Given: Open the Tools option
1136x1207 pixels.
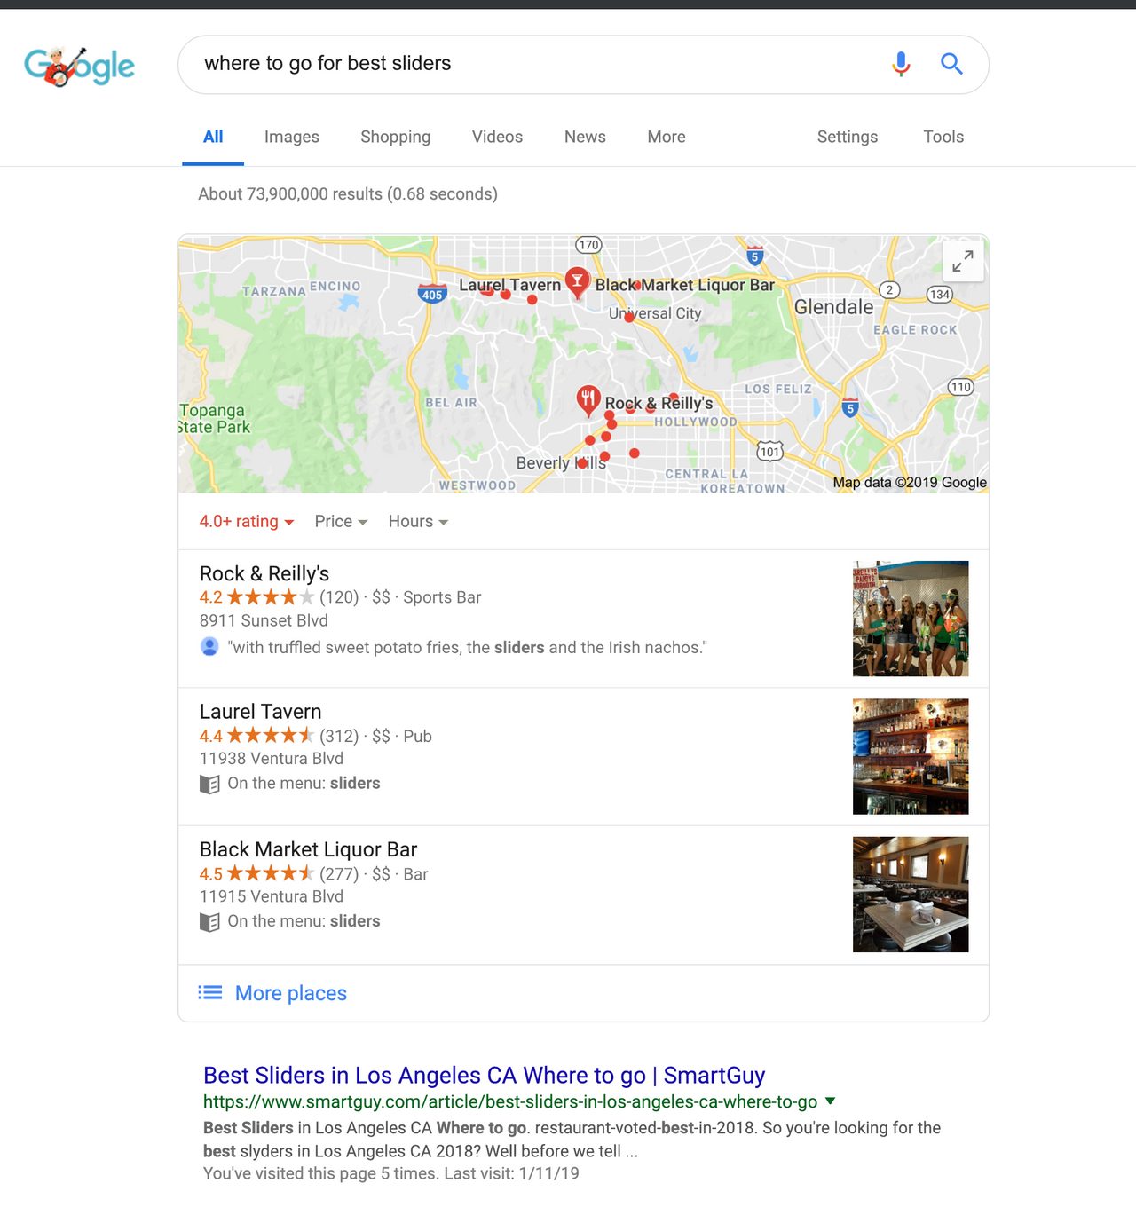Looking at the screenshot, I should [943, 137].
